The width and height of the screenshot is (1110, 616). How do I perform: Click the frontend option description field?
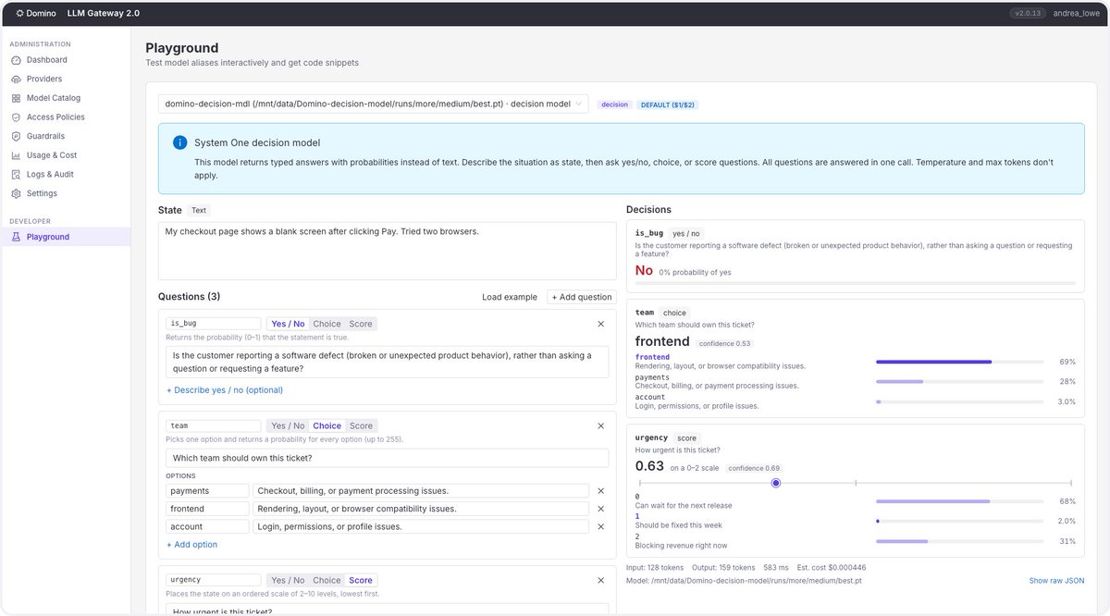pos(421,509)
